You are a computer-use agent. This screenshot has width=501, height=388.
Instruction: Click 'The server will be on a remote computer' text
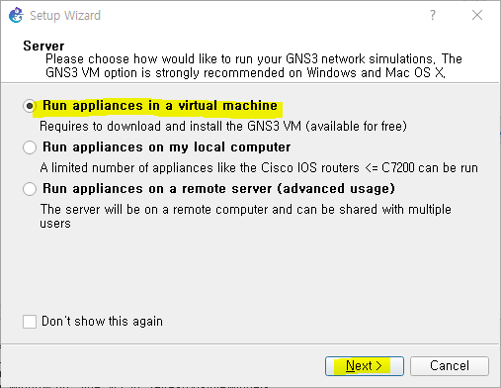click(245, 217)
